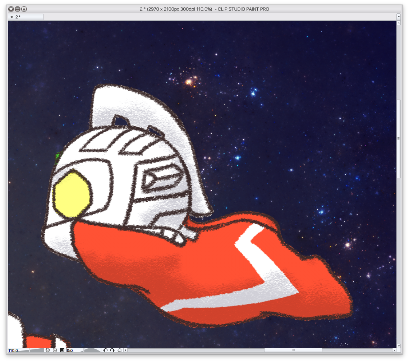The width and height of the screenshot is (409, 362).
Task: Open the canvas tab list dropdown
Action: (x=399, y=17)
